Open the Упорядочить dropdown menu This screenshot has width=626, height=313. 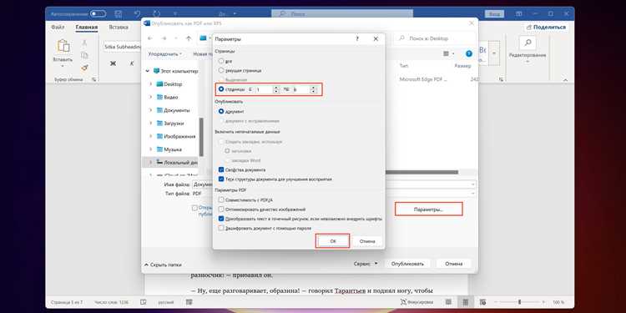(x=165, y=53)
